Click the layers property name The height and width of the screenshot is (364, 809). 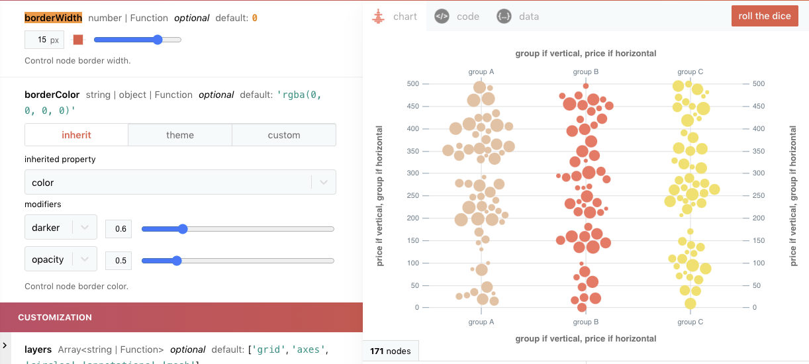tap(38, 349)
